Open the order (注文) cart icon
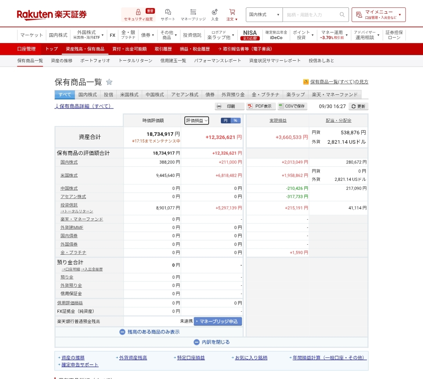Viewport: 423px width, 379px height. point(232,12)
